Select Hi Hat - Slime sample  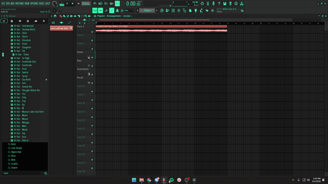click(x=22, y=55)
